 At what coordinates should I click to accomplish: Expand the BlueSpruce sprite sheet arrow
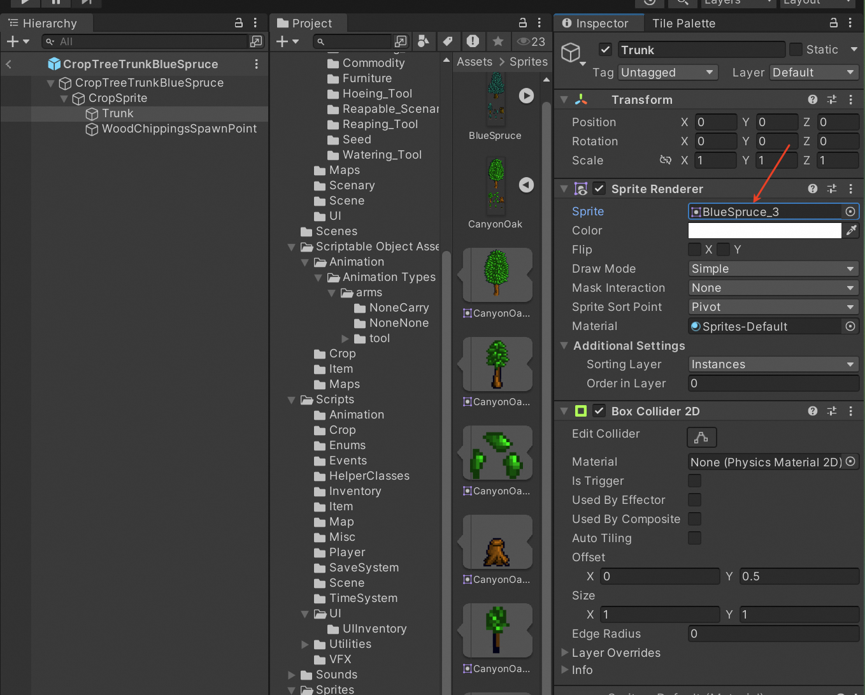(x=526, y=96)
